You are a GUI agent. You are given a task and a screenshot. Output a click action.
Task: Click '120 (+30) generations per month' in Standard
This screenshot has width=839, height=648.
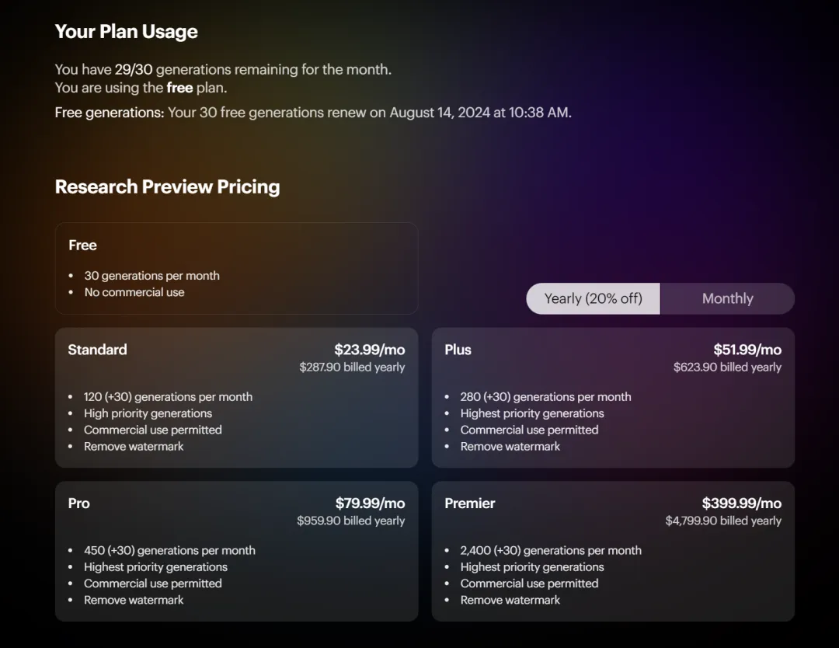point(168,397)
